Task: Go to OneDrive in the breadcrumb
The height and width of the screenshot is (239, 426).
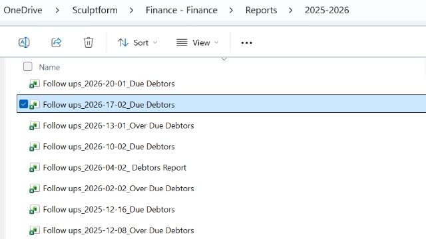Action: click(23, 10)
